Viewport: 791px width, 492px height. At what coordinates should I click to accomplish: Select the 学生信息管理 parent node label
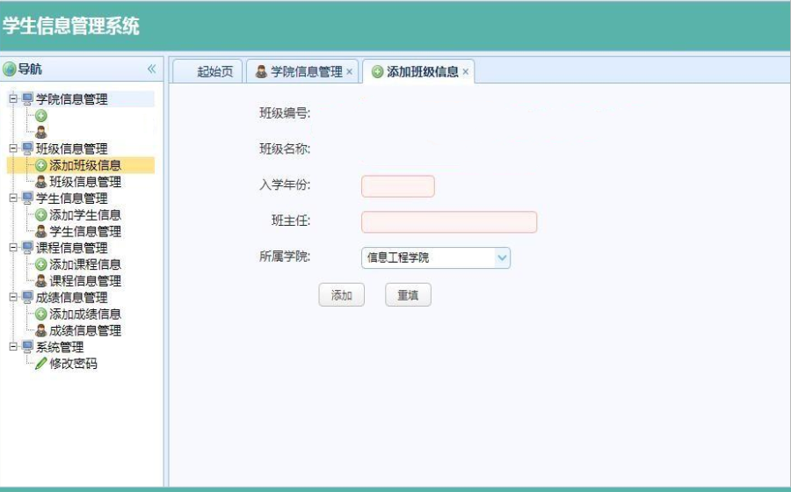tap(72, 198)
